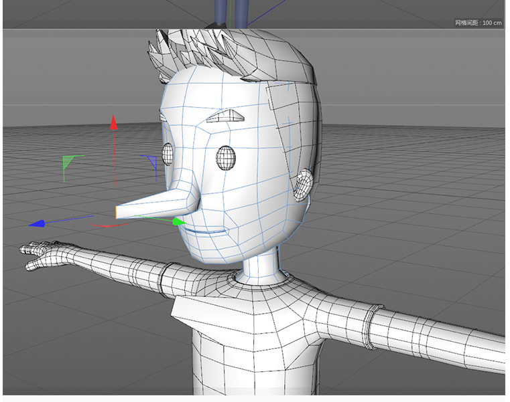This screenshot has width=510, height=402.
Task: Click the red Y-axis arrow of the gizmo
Action: click(114, 122)
